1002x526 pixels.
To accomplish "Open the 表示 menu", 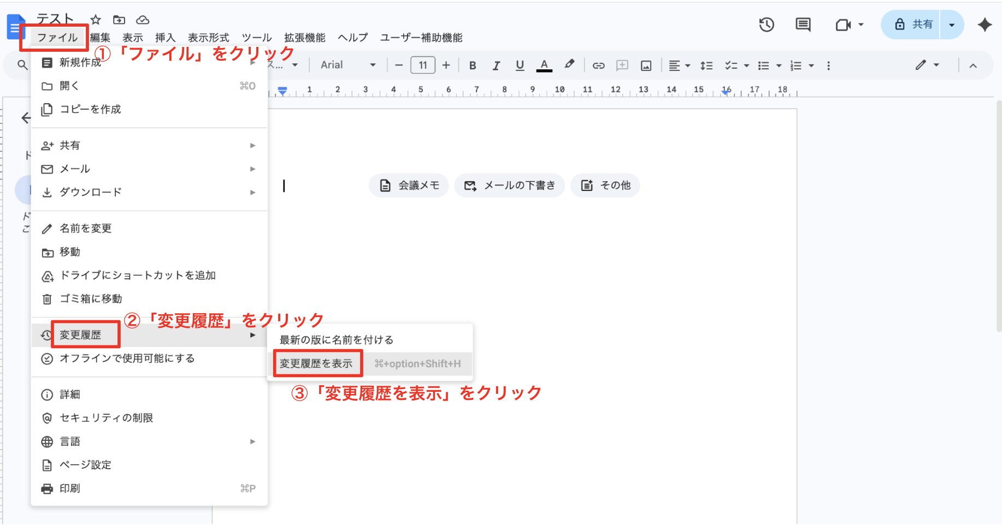I will point(132,38).
